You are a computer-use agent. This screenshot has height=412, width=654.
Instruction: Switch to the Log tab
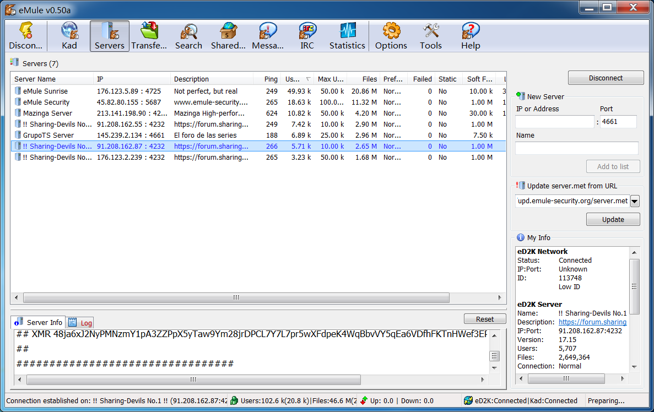(x=80, y=323)
